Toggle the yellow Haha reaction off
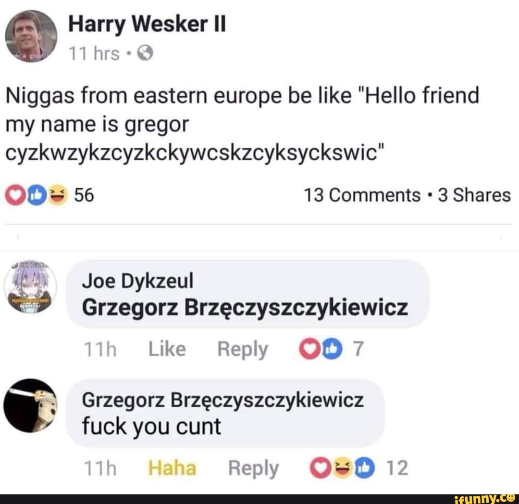The image size is (519, 504). 172,468
